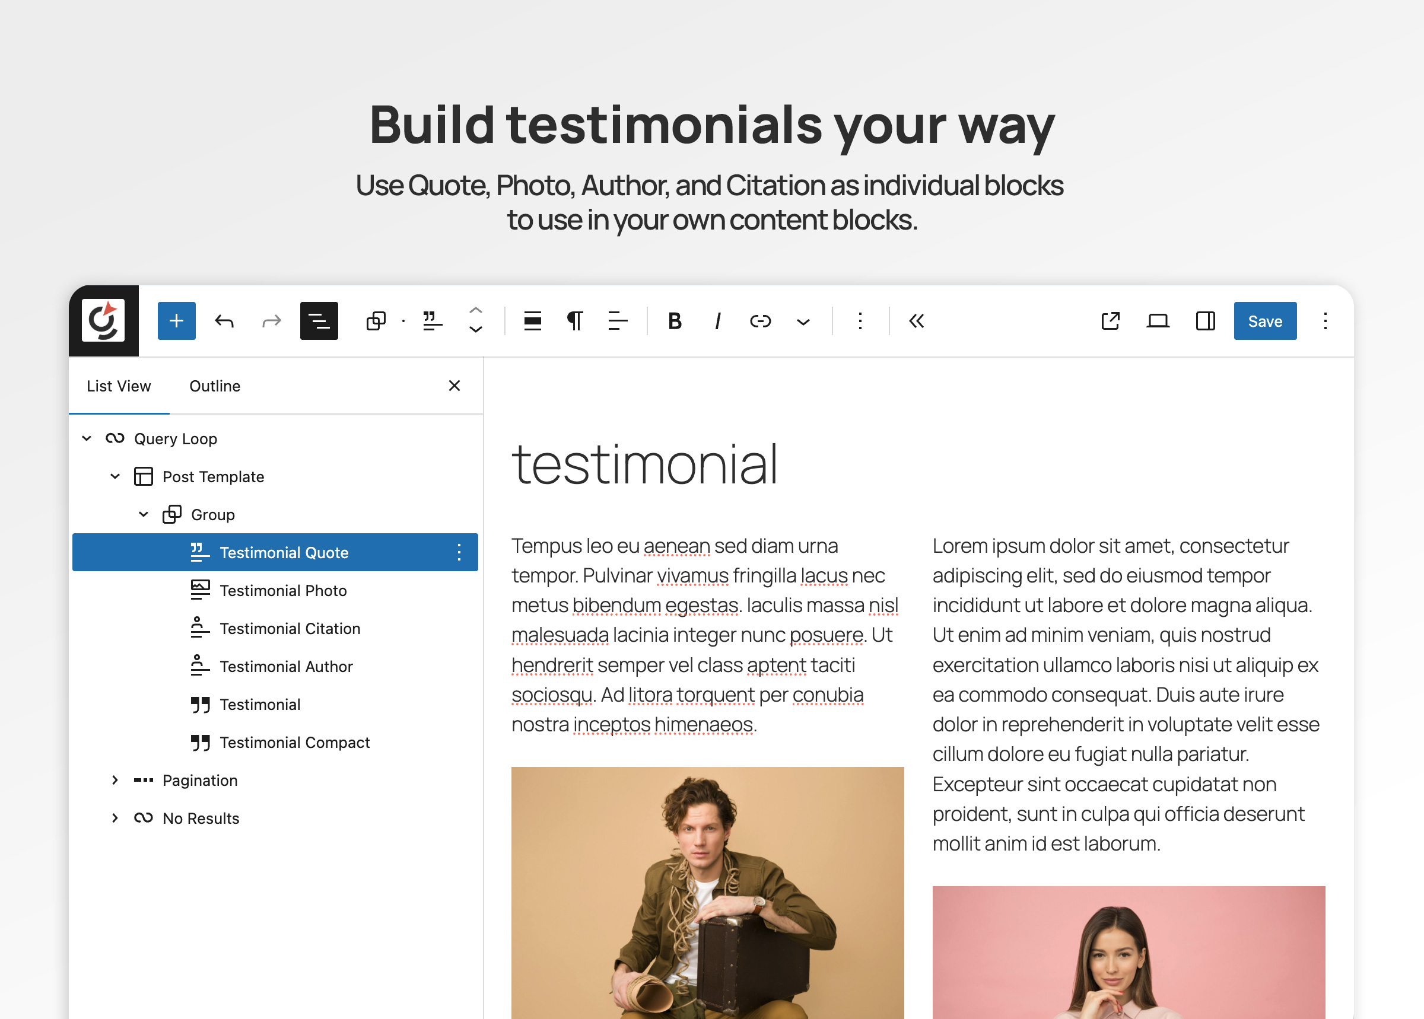Open the block inserter with the plus icon
Viewport: 1424px width, 1019px height.
click(176, 321)
